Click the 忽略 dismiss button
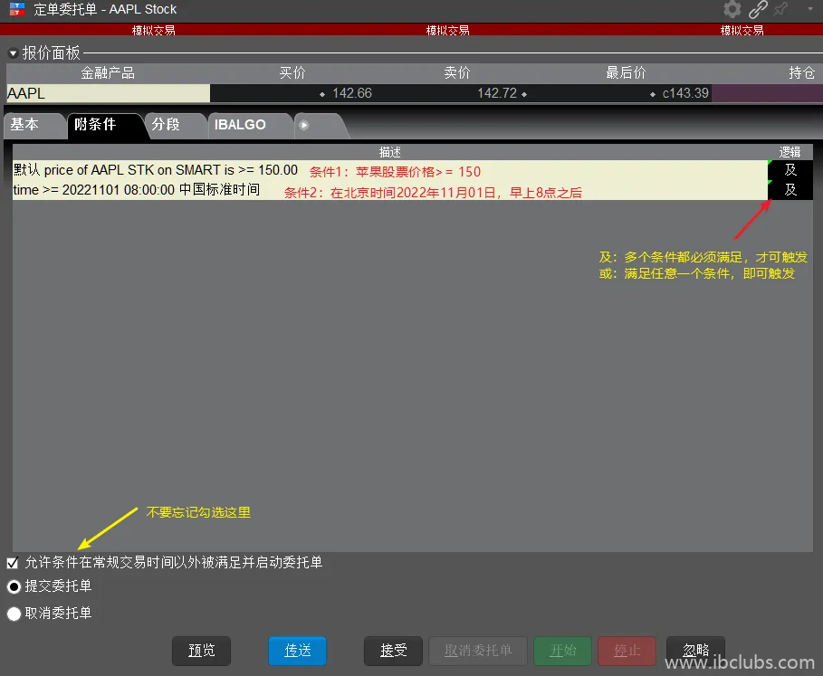The width and height of the screenshot is (823, 676). (x=695, y=651)
